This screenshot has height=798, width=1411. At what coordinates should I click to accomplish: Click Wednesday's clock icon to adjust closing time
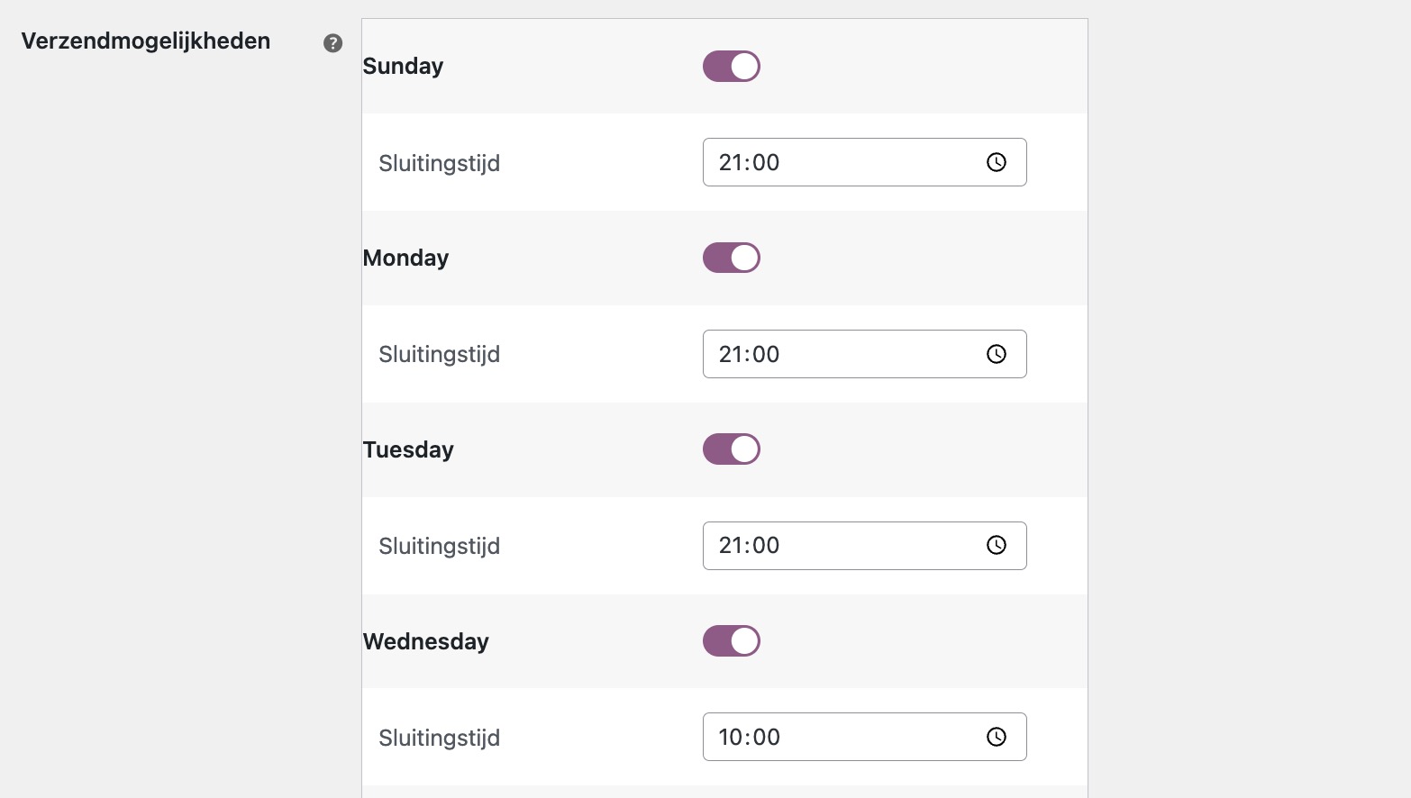pyautogui.click(x=996, y=737)
